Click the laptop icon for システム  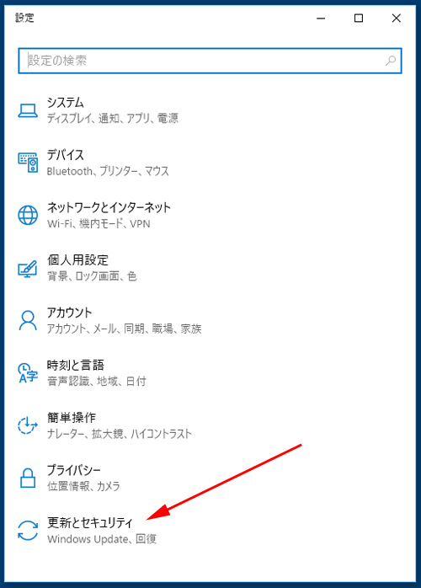[x=28, y=110]
